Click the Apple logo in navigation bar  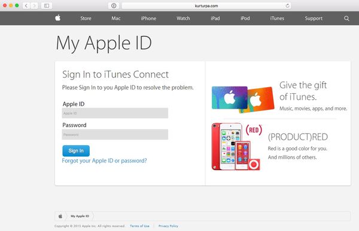pyautogui.click(x=57, y=18)
